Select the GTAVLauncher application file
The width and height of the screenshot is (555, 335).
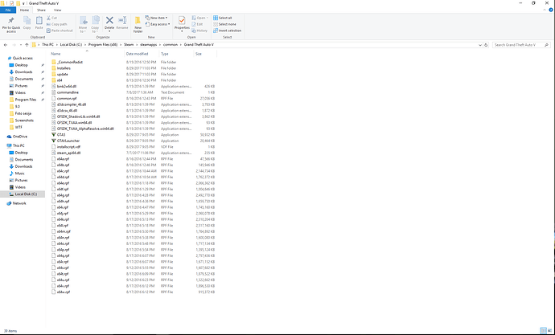tap(68, 141)
